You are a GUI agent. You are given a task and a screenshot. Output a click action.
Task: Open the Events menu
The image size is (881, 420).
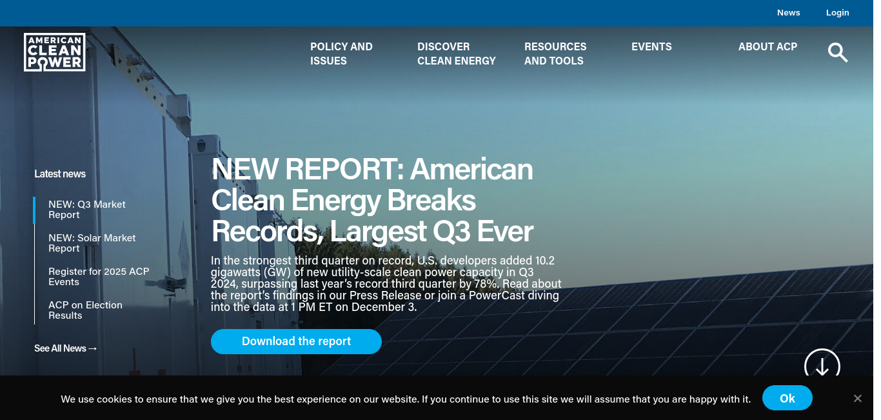651,46
